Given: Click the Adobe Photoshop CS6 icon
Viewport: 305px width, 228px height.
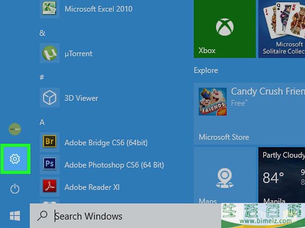Looking at the screenshot, I should point(49,164).
